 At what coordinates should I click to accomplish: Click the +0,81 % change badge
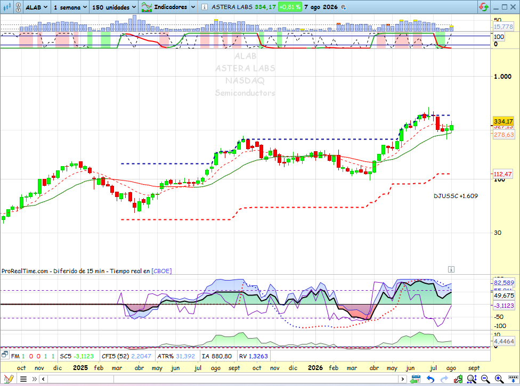point(290,7)
